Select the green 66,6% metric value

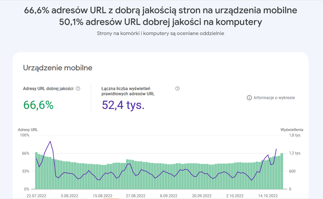[38, 105]
